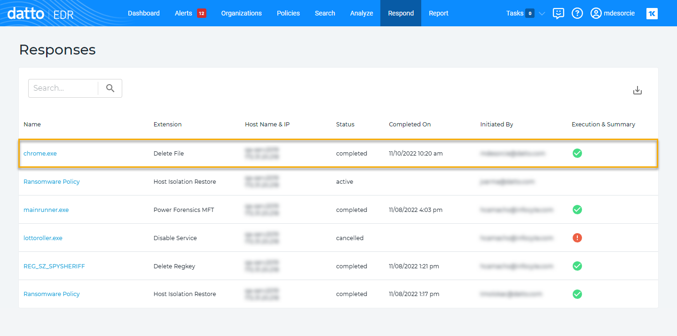677x336 pixels.
Task: Sort by the Status column header
Action: tap(345, 124)
